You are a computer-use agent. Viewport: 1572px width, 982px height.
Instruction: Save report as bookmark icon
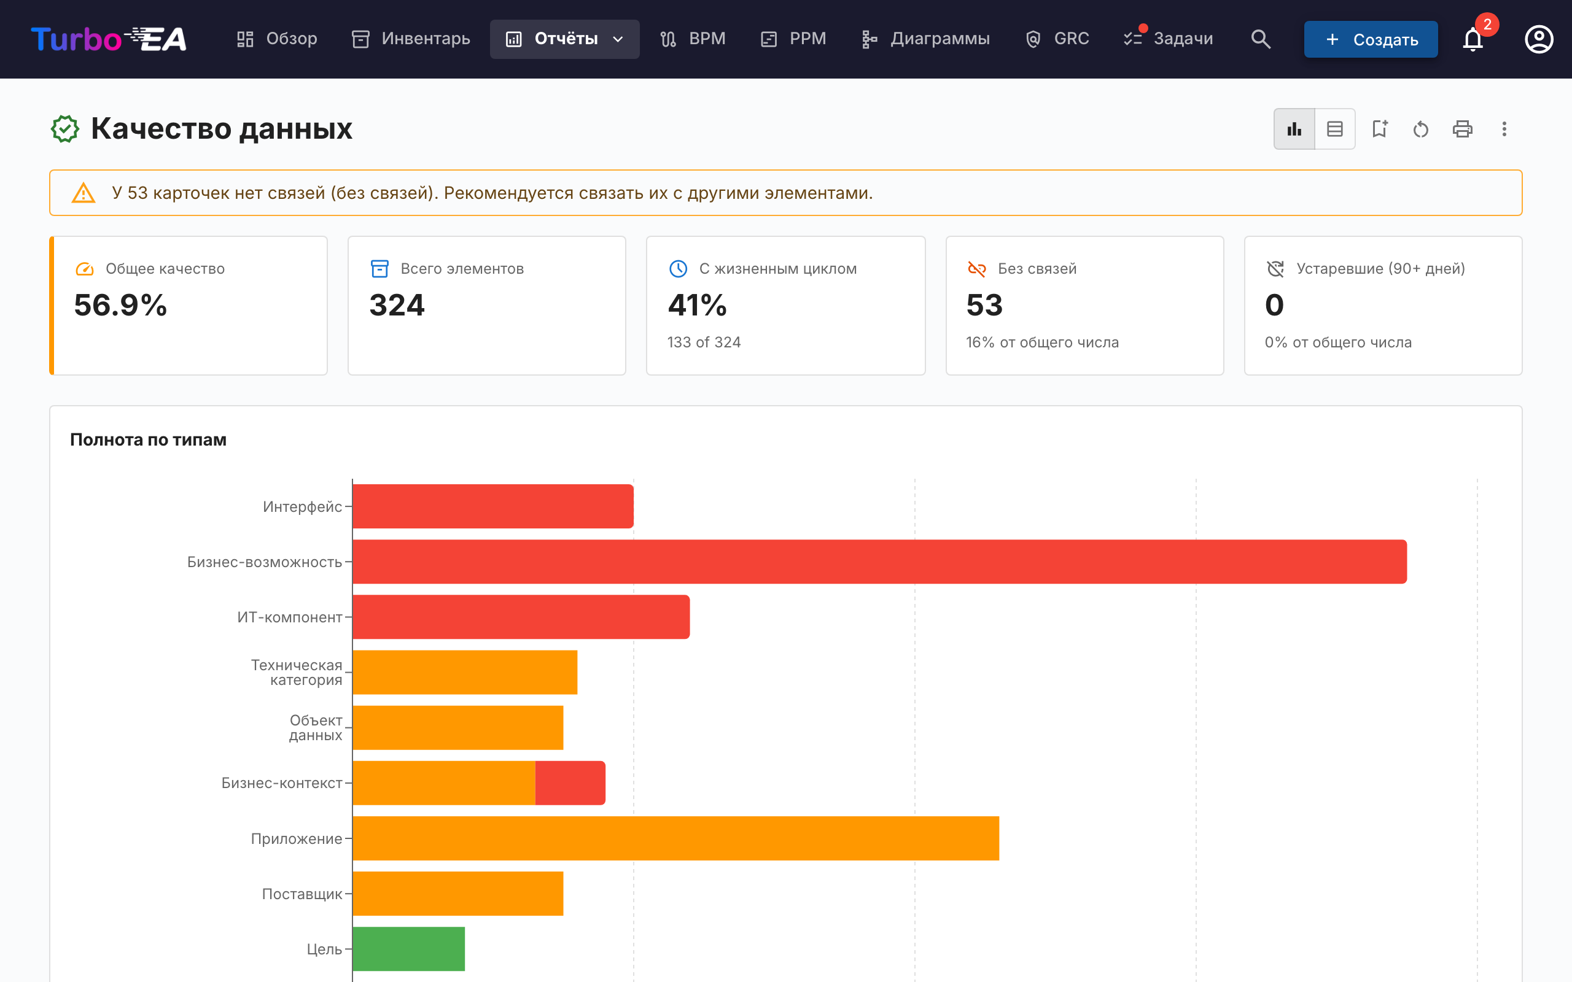point(1379,130)
